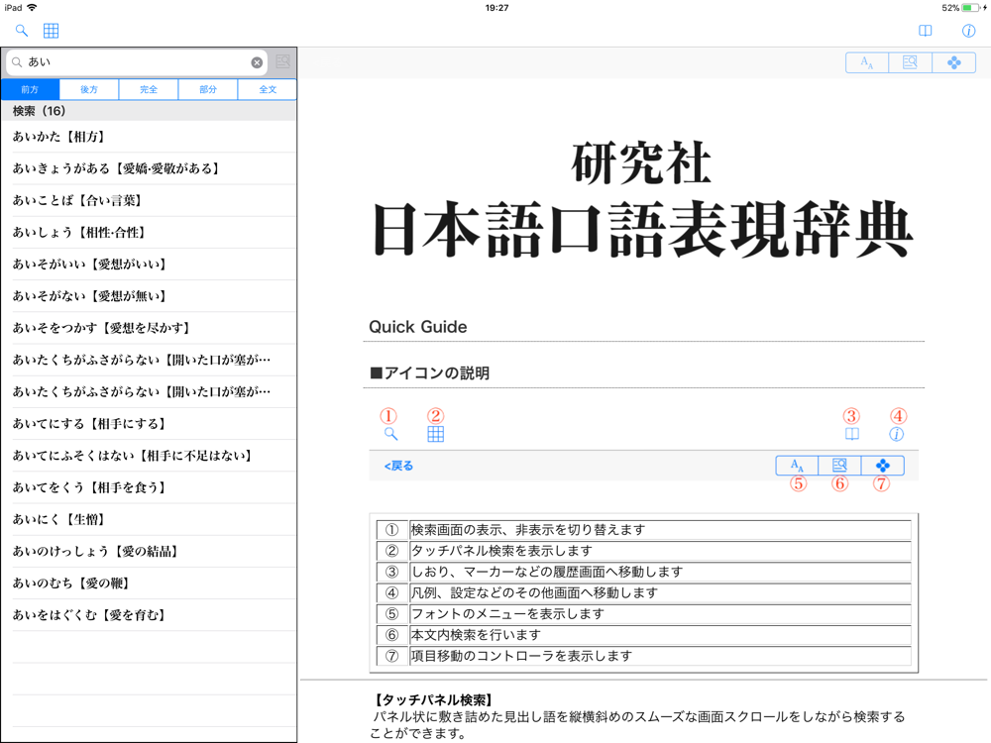Tap the Quick Guide heading
This screenshot has width=991, height=743.
click(x=418, y=327)
